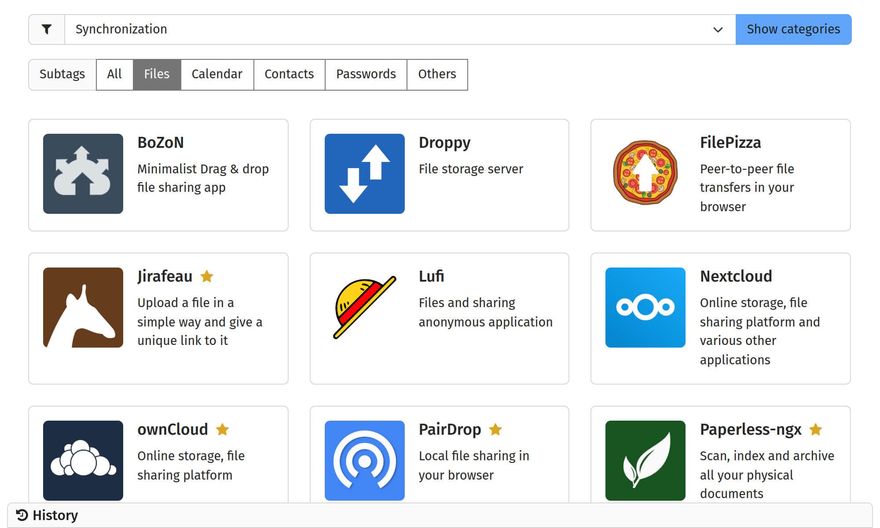This screenshot has width=880, height=528.
Task: Click the dropdown chevron arrow
Action: 718,30
